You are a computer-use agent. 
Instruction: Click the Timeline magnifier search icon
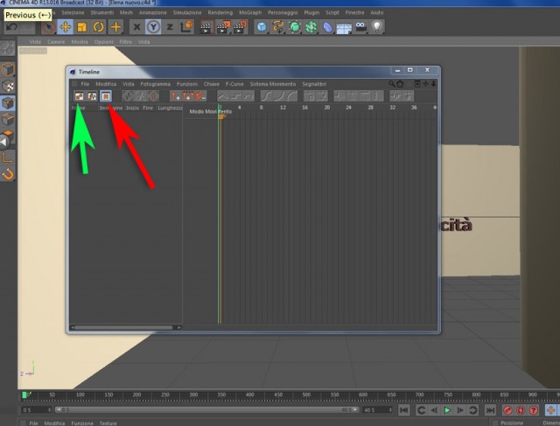(x=391, y=84)
